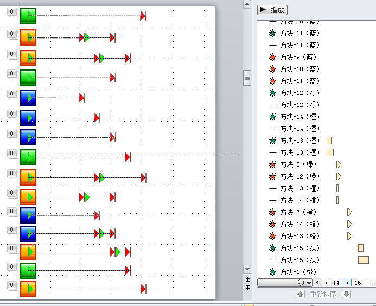The width and height of the screenshot is (376, 306).
Task: Click slide scrollbar up arrow
Action: point(247,4)
